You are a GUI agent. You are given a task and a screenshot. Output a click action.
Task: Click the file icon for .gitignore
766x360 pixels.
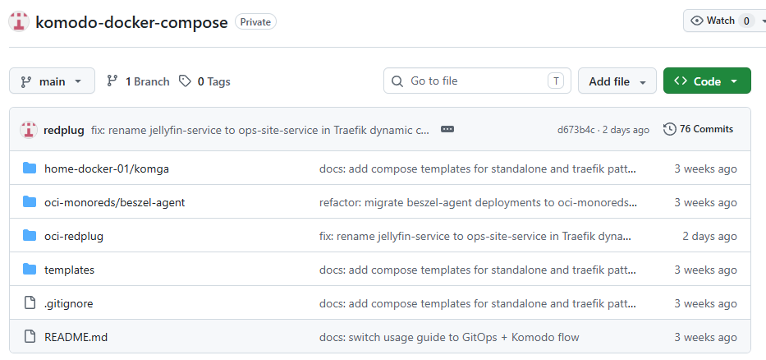pyautogui.click(x=30, y=303)
